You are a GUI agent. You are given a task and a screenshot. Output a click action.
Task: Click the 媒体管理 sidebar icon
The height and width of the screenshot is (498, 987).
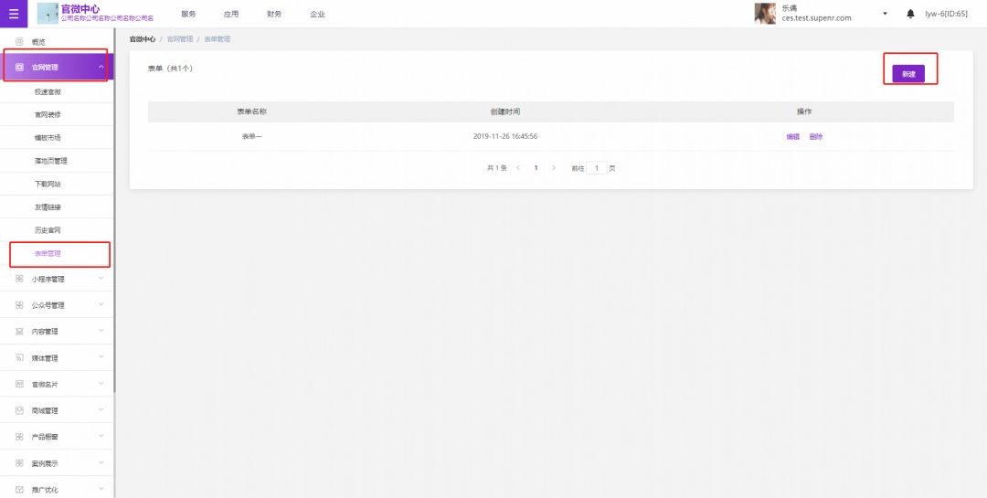tap(19, 358)
